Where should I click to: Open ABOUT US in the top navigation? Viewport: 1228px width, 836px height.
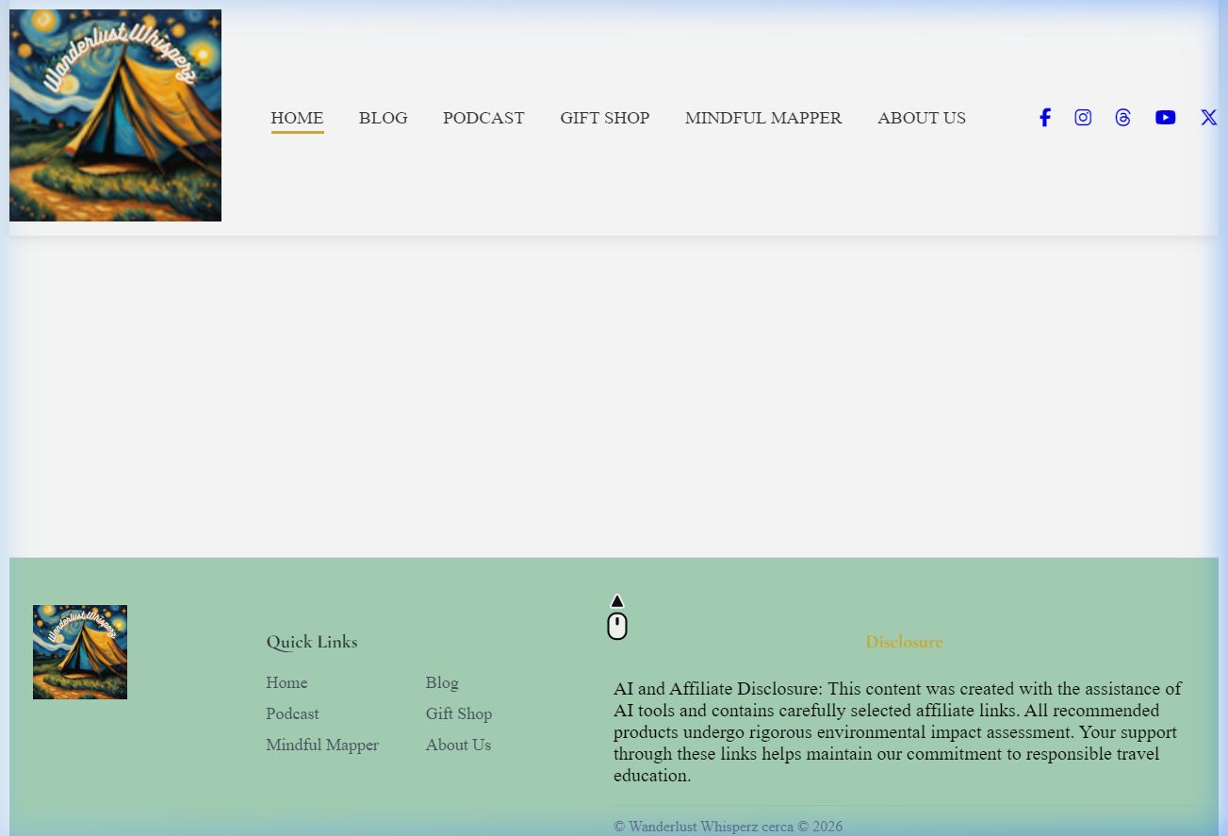click(921, 118)
